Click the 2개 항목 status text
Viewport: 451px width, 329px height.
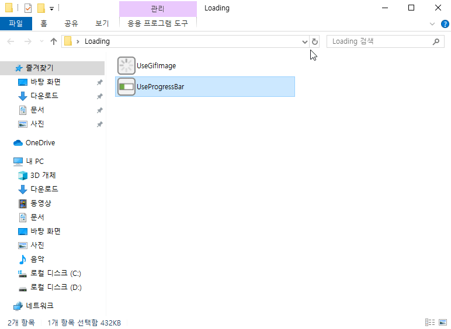(21, 323)
